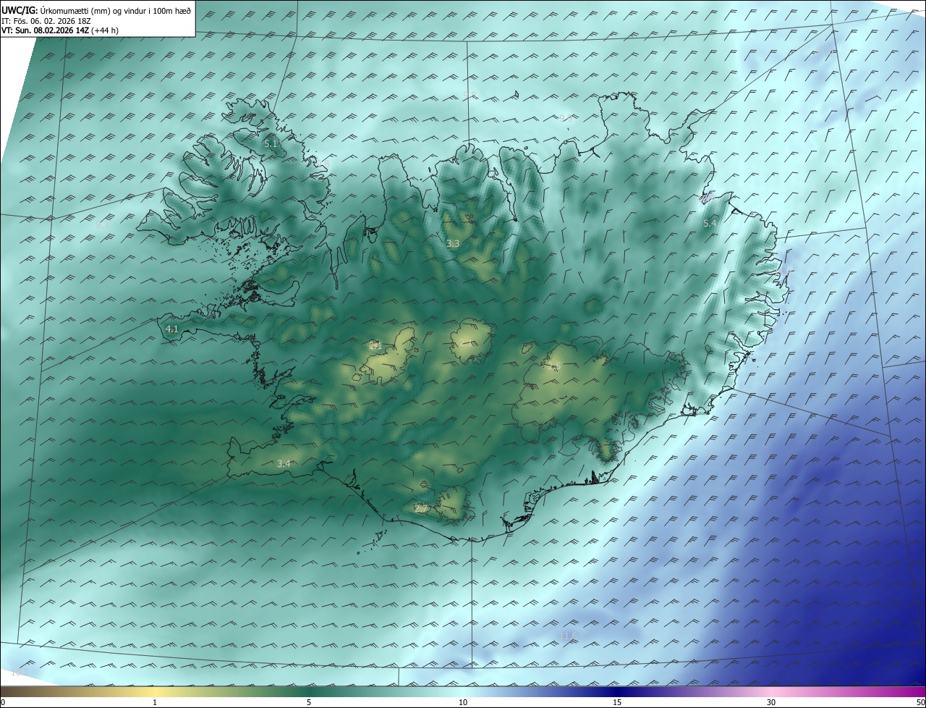Click the init time 'IT: Fös. 06. 02. 2026 18Z'
This screenshot has width=926, height=708.
click(x=46, y=21)
